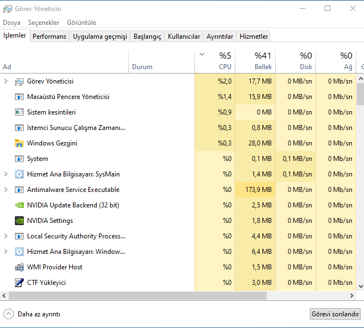Sort by the Durum column header

(x=161, y=62)
